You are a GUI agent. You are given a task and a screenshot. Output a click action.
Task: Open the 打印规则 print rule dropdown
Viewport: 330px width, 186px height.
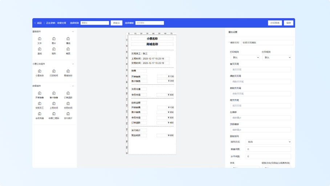coord(245,57)
